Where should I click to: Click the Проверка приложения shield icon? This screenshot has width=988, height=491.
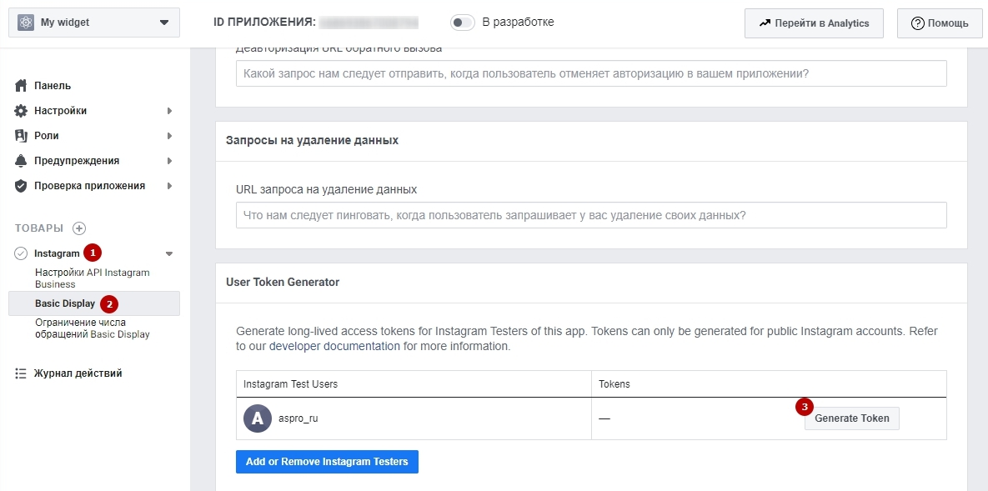coord(22,186)
